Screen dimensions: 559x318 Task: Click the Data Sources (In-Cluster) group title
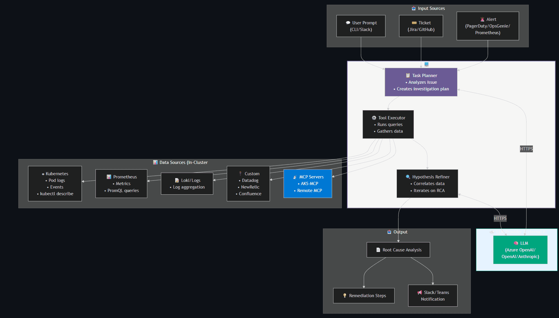pos(183,162)
